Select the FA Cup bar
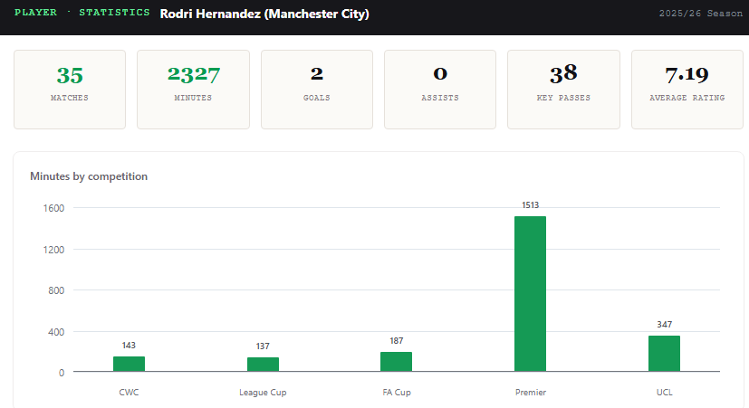749x408 pixels. [x=396, y=362]
